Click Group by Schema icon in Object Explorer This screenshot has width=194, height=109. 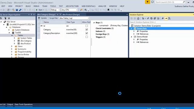9,18
